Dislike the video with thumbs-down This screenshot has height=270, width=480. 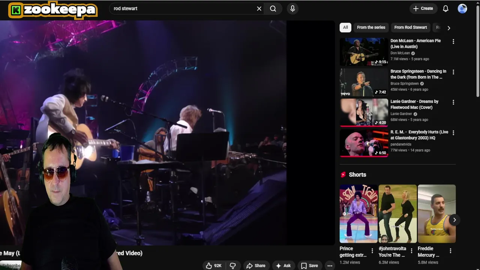tap(233, 265)
